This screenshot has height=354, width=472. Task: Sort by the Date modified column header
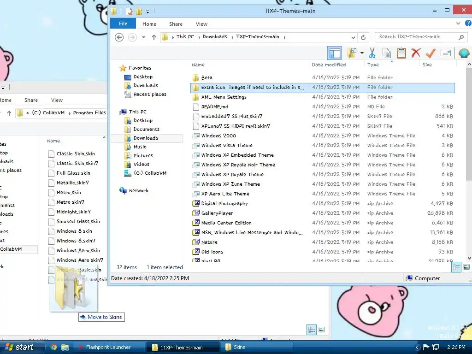point(329,65)
